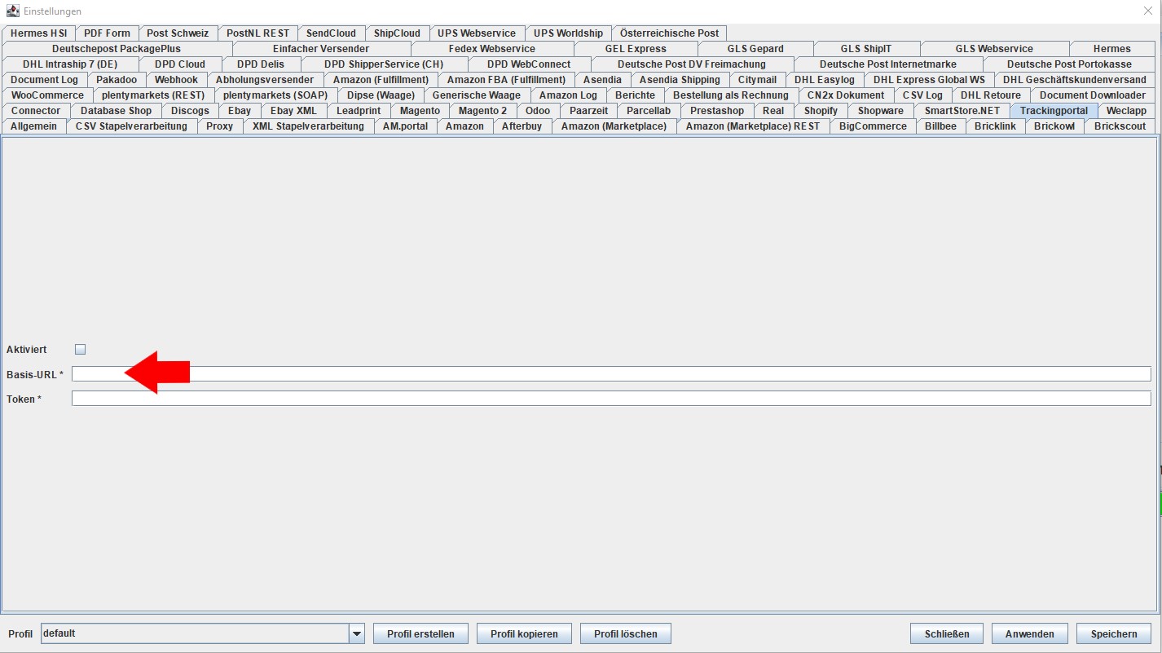1162x653 pixels.
Task: Click the Anwenden button
Action: coord(1030,633)
